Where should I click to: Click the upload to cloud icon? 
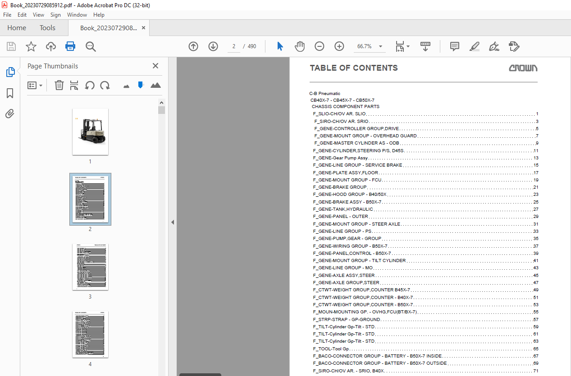tap(51, 46)
